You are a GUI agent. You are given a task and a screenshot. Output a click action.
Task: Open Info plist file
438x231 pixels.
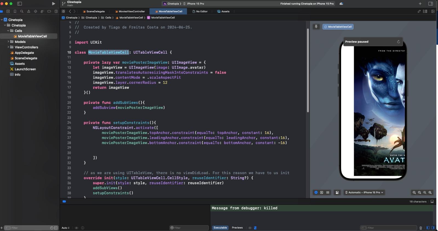18,75
